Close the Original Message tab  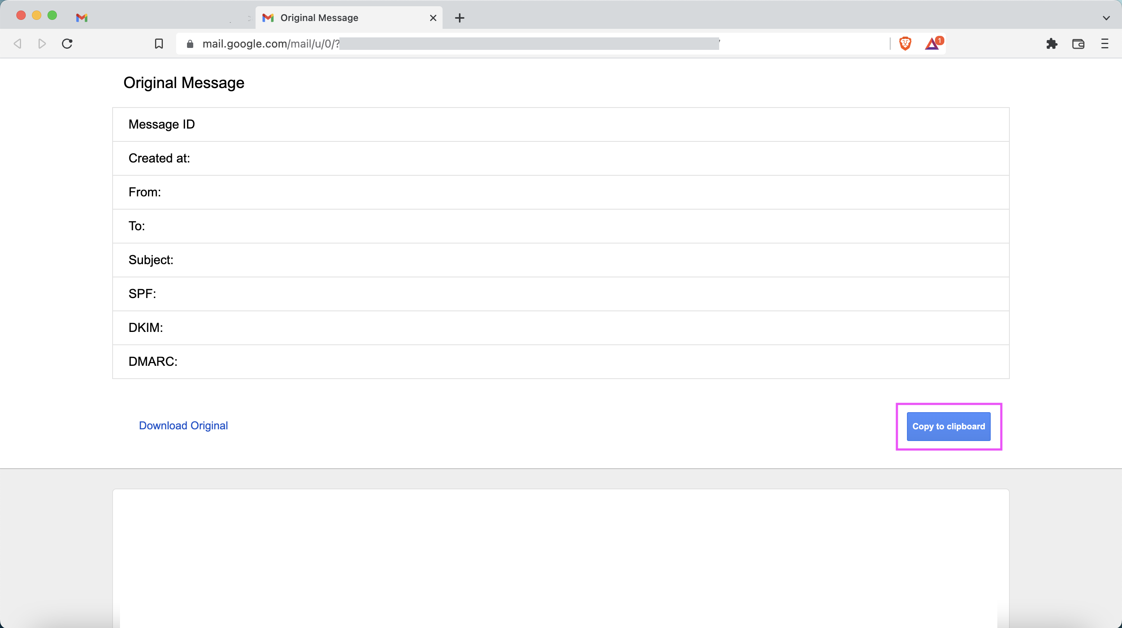[x=433, y=18]
